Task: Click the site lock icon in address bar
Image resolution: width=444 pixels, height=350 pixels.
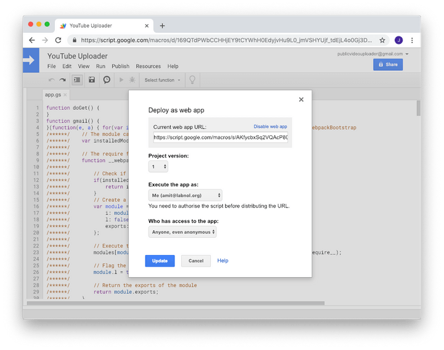Action: [x=75, y=40]
